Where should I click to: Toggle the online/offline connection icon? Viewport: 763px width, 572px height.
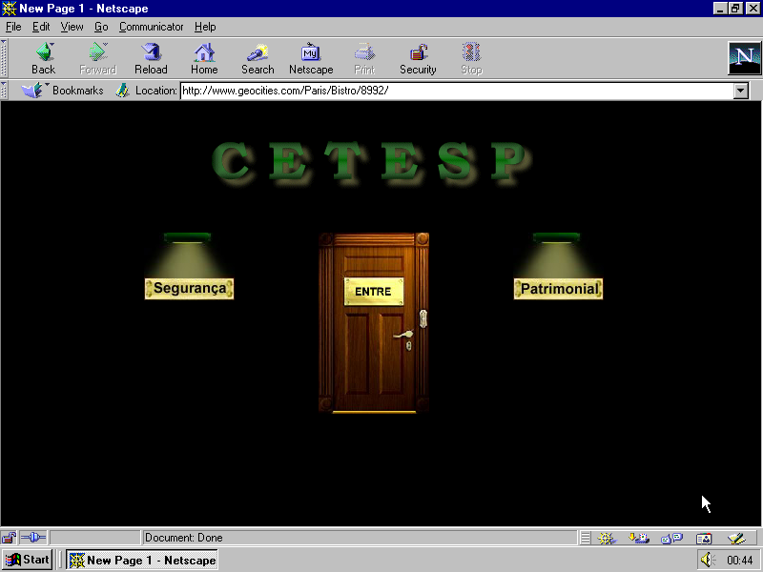click(x=33, y=538)
